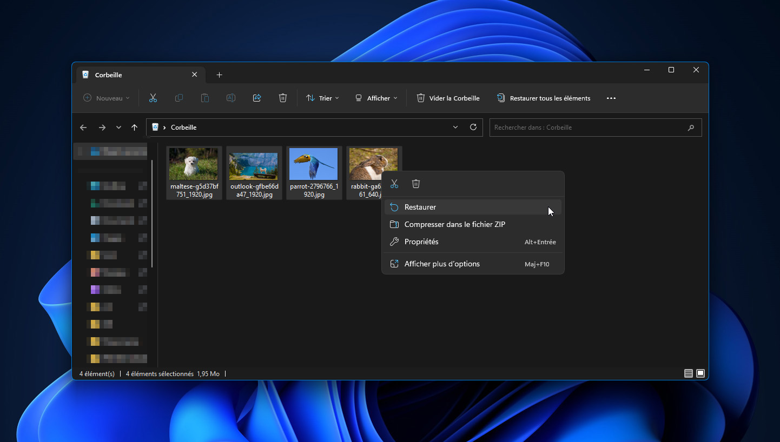Go back with the left arrow
Screen dimensions: 780x442
tap(83, 128)
